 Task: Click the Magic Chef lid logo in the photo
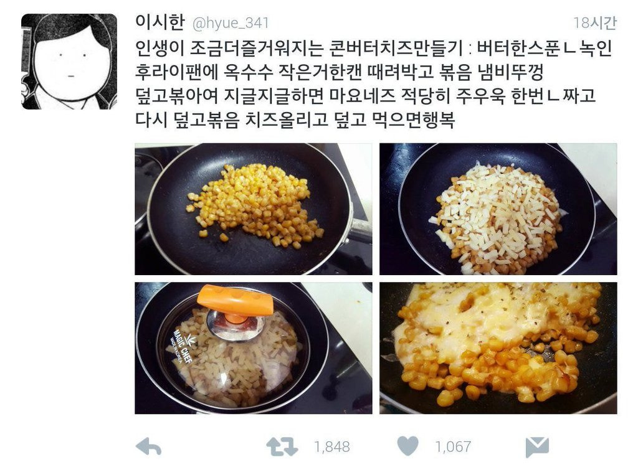181,346
